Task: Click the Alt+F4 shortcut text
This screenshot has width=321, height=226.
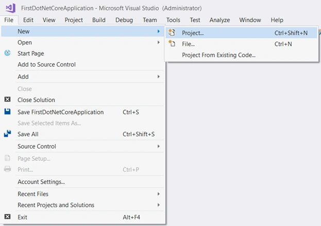Action: point(131,217)
